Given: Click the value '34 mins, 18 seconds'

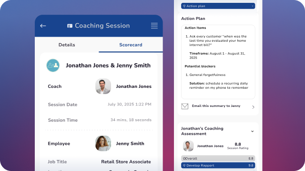Looking at the screenshot, I should tap(131, 120).
